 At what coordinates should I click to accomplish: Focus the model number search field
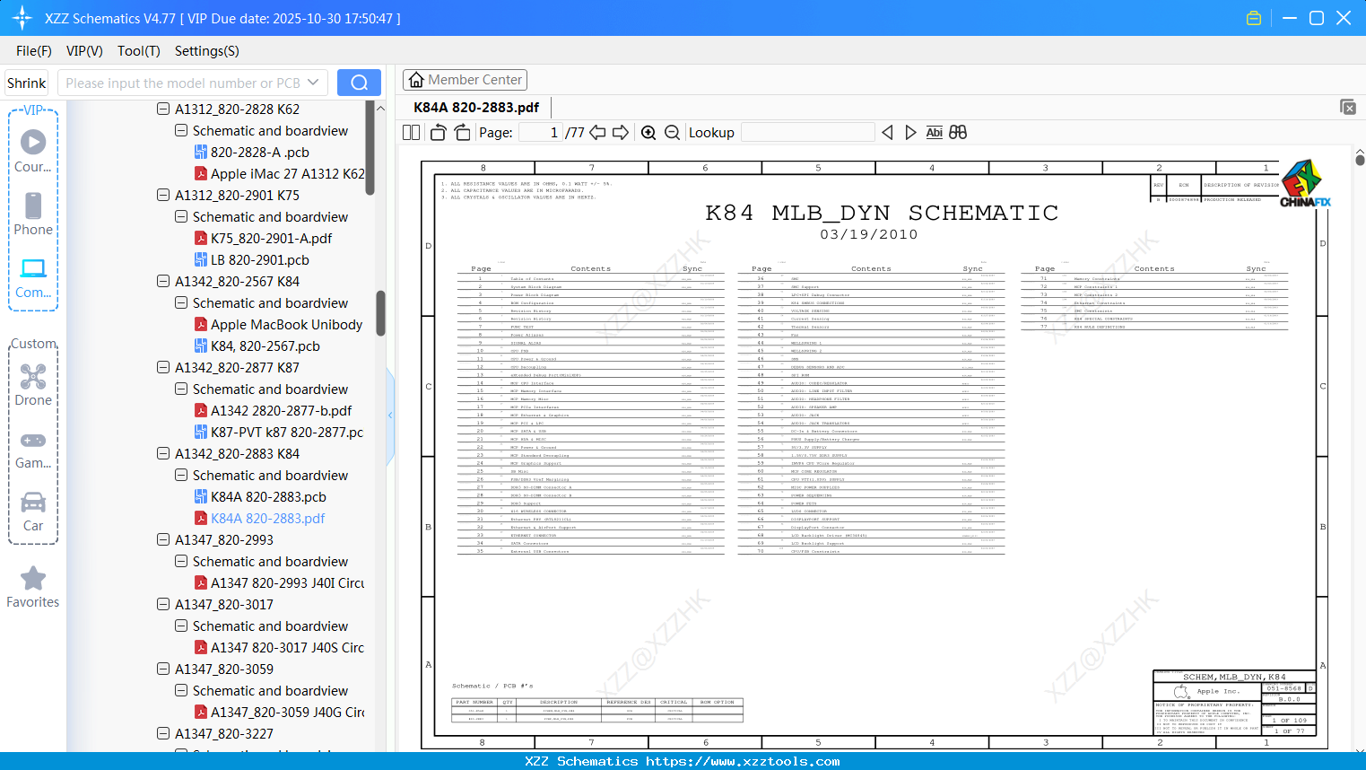[183, 83]
